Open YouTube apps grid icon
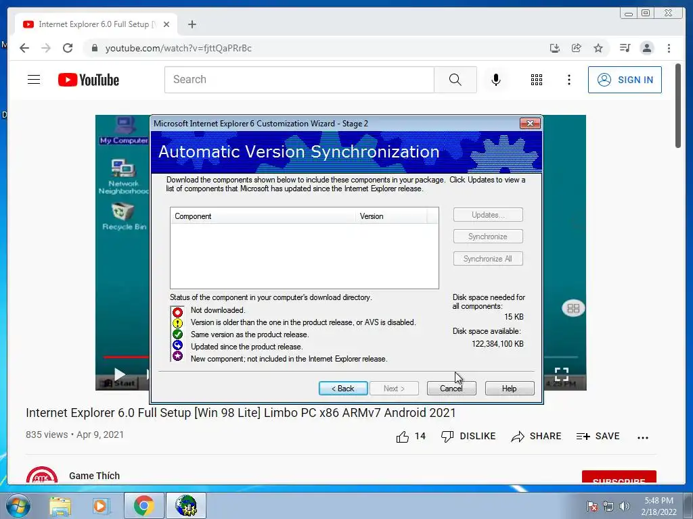This screenshot has height=519, width=693. (537, 80)
